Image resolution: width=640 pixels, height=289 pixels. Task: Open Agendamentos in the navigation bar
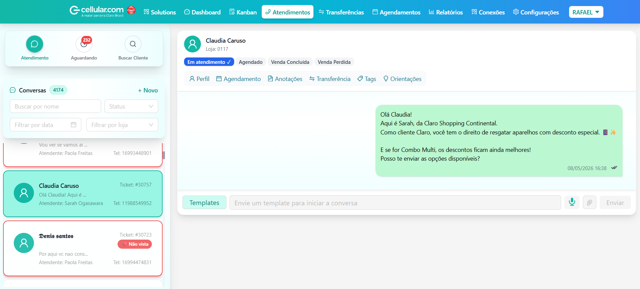click(396, 12)
